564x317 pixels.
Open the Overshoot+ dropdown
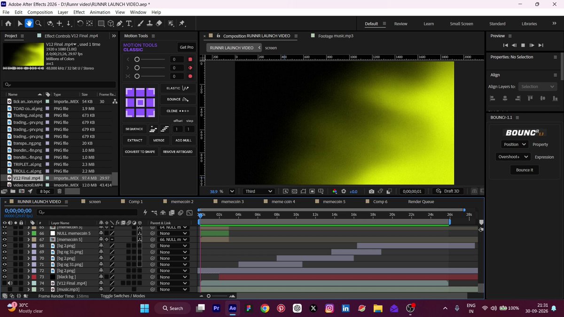[513, 157]
